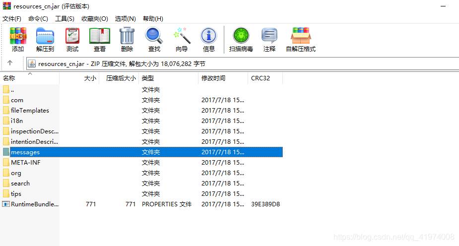Click the messages folder icon
The width and height of the screenshot is (459, 246).
pos(6,152)
